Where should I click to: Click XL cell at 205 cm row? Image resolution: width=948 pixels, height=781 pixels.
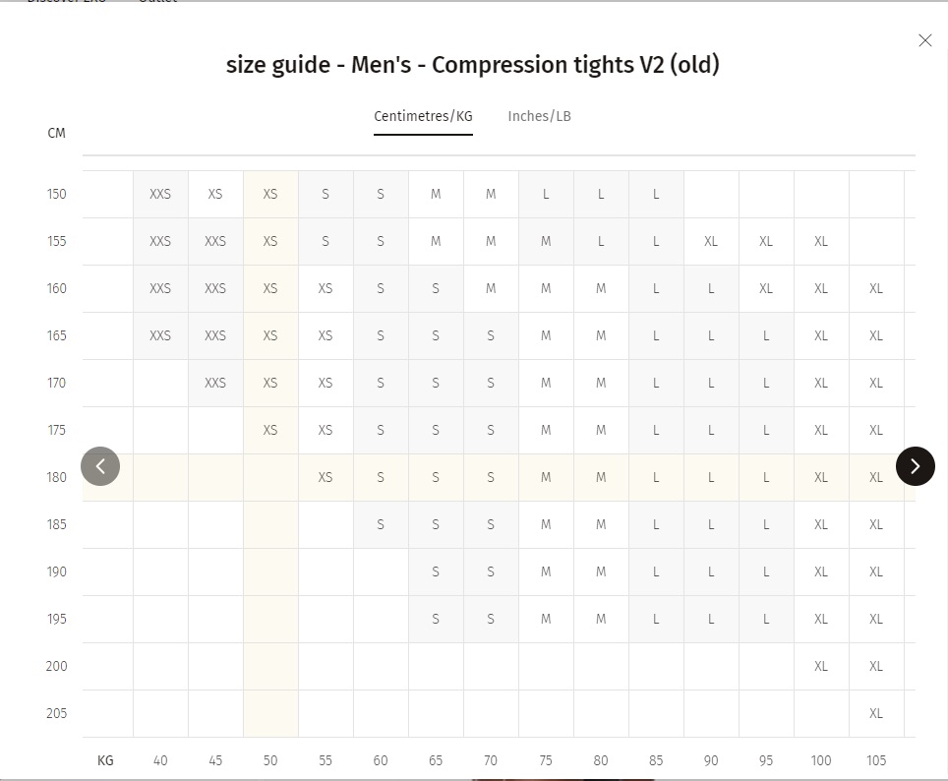(876, 713)
